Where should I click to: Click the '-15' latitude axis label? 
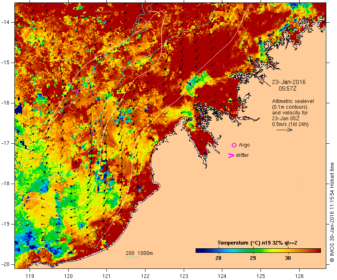[5, 63]
